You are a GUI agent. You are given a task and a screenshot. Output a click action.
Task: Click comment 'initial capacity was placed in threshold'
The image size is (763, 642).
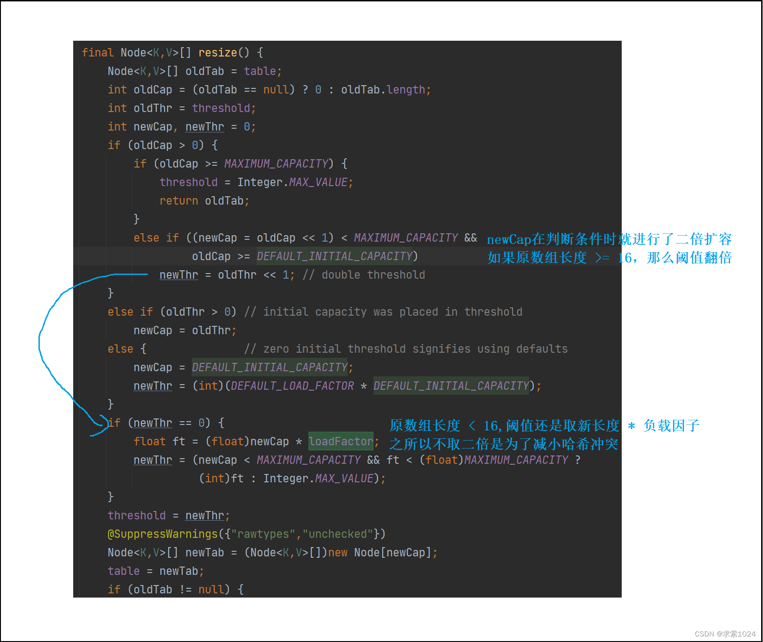coord(392,312)
